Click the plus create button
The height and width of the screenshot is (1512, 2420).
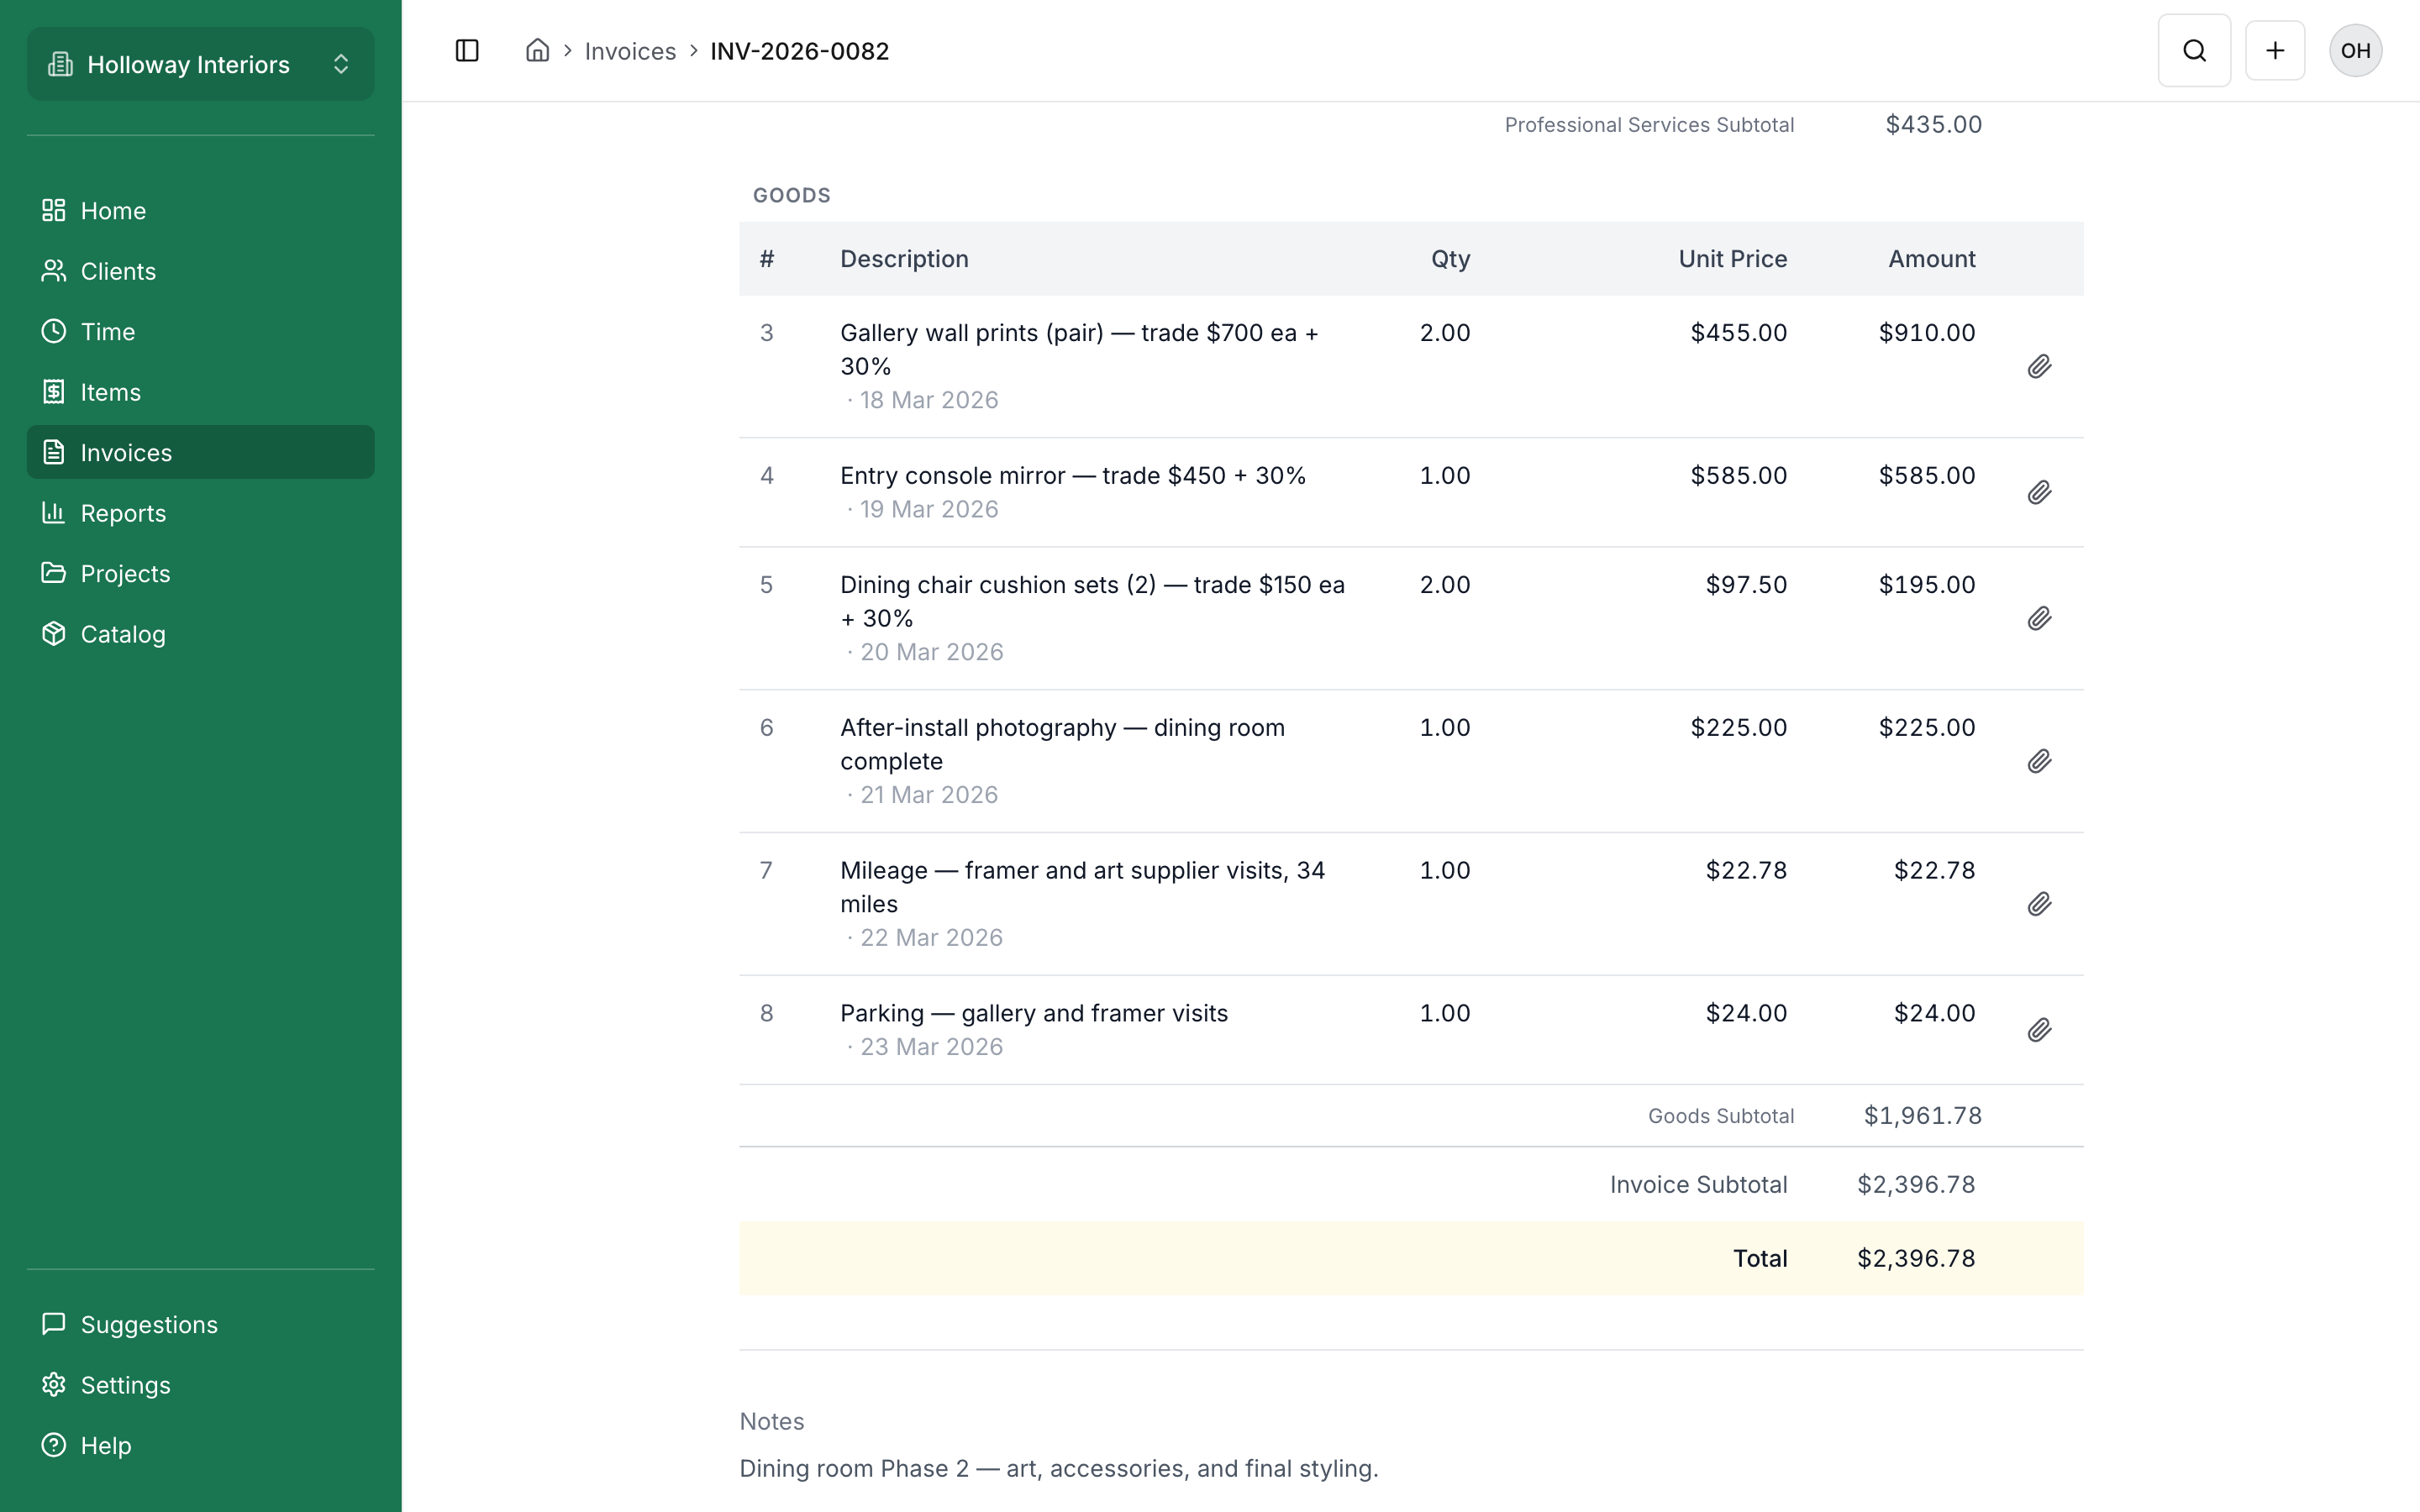[x=2275, y=51]
